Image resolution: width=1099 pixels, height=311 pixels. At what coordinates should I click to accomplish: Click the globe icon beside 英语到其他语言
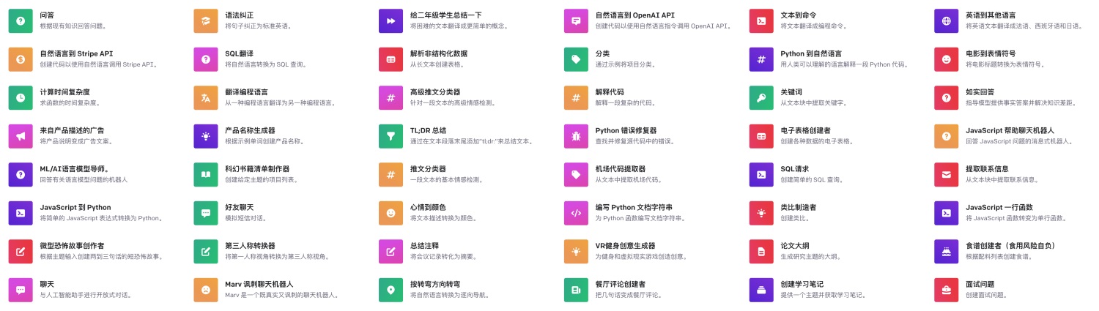point(947,20)
